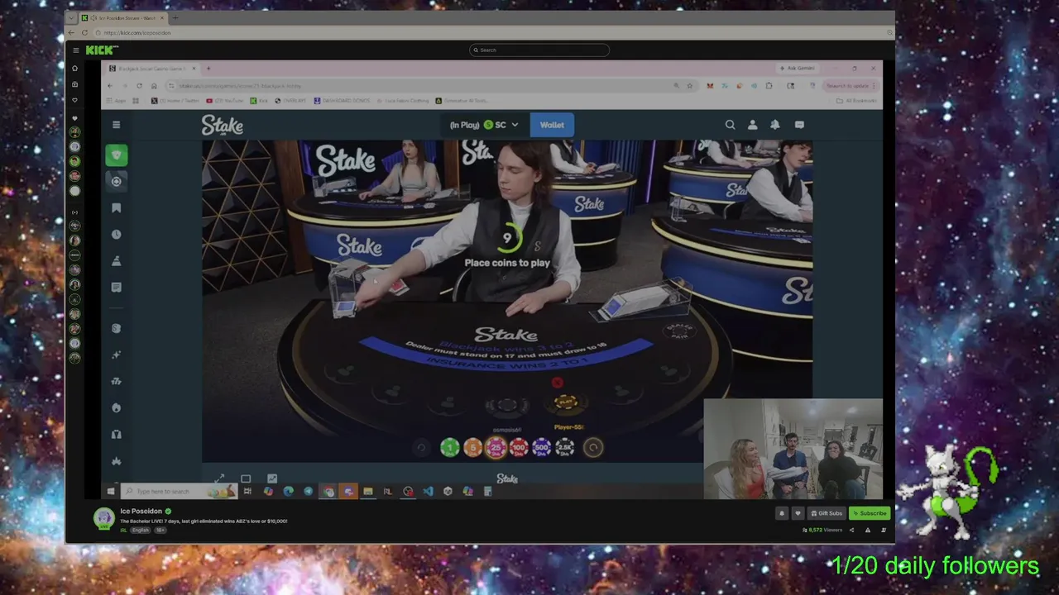Toggle game fullscreen expand icon

219,478
